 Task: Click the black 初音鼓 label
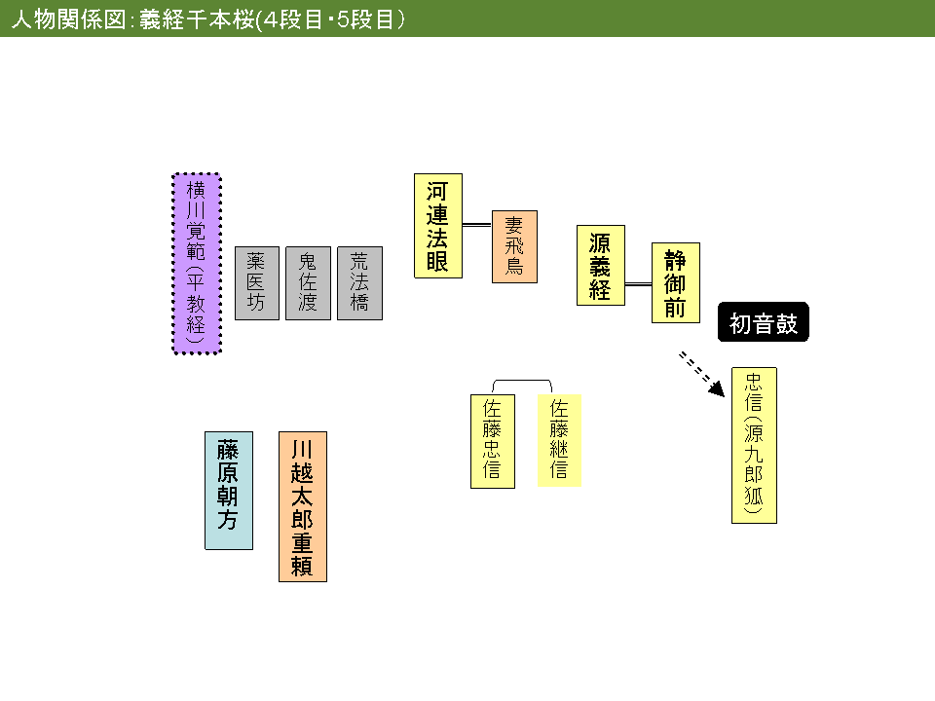click(764, 322)
